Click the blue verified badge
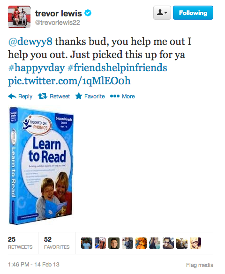This screenshot has height=274, width=225. (x=88, y=13)
